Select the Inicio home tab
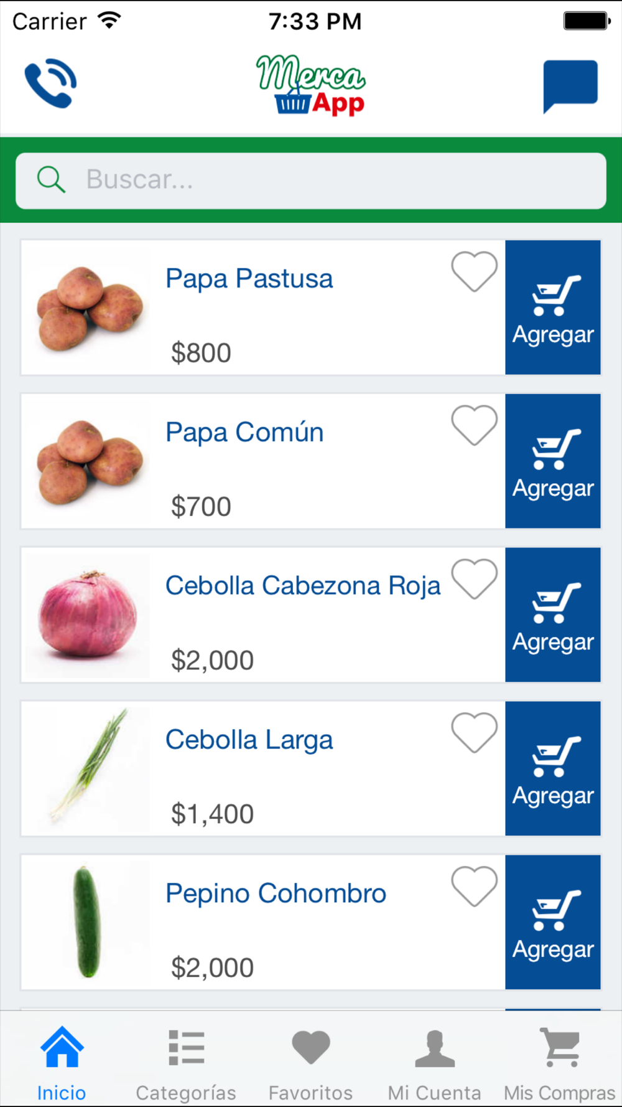Screen dimensions: 622x1107 point(62,1065)
